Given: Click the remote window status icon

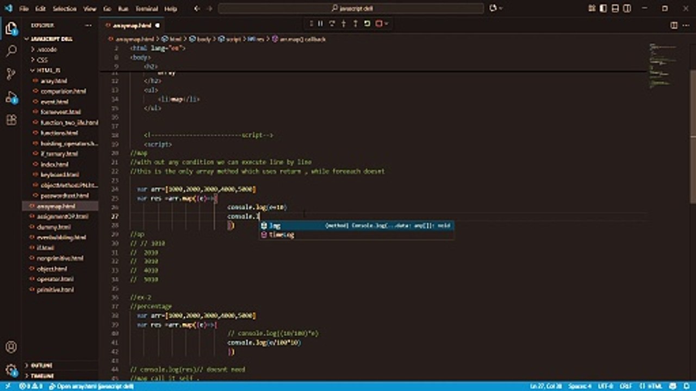Looking at the screenshot, I should click(x=8, y=386).
